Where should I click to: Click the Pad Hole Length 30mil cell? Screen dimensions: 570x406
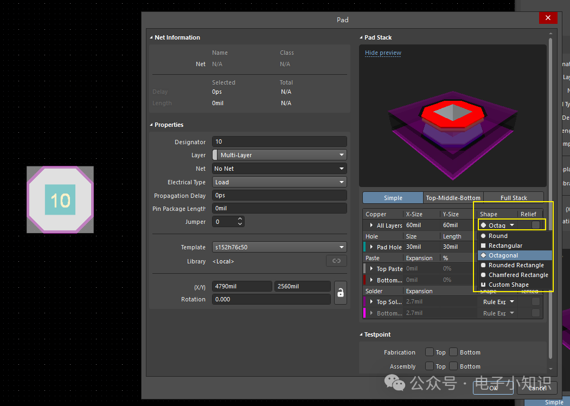(458, 247)
